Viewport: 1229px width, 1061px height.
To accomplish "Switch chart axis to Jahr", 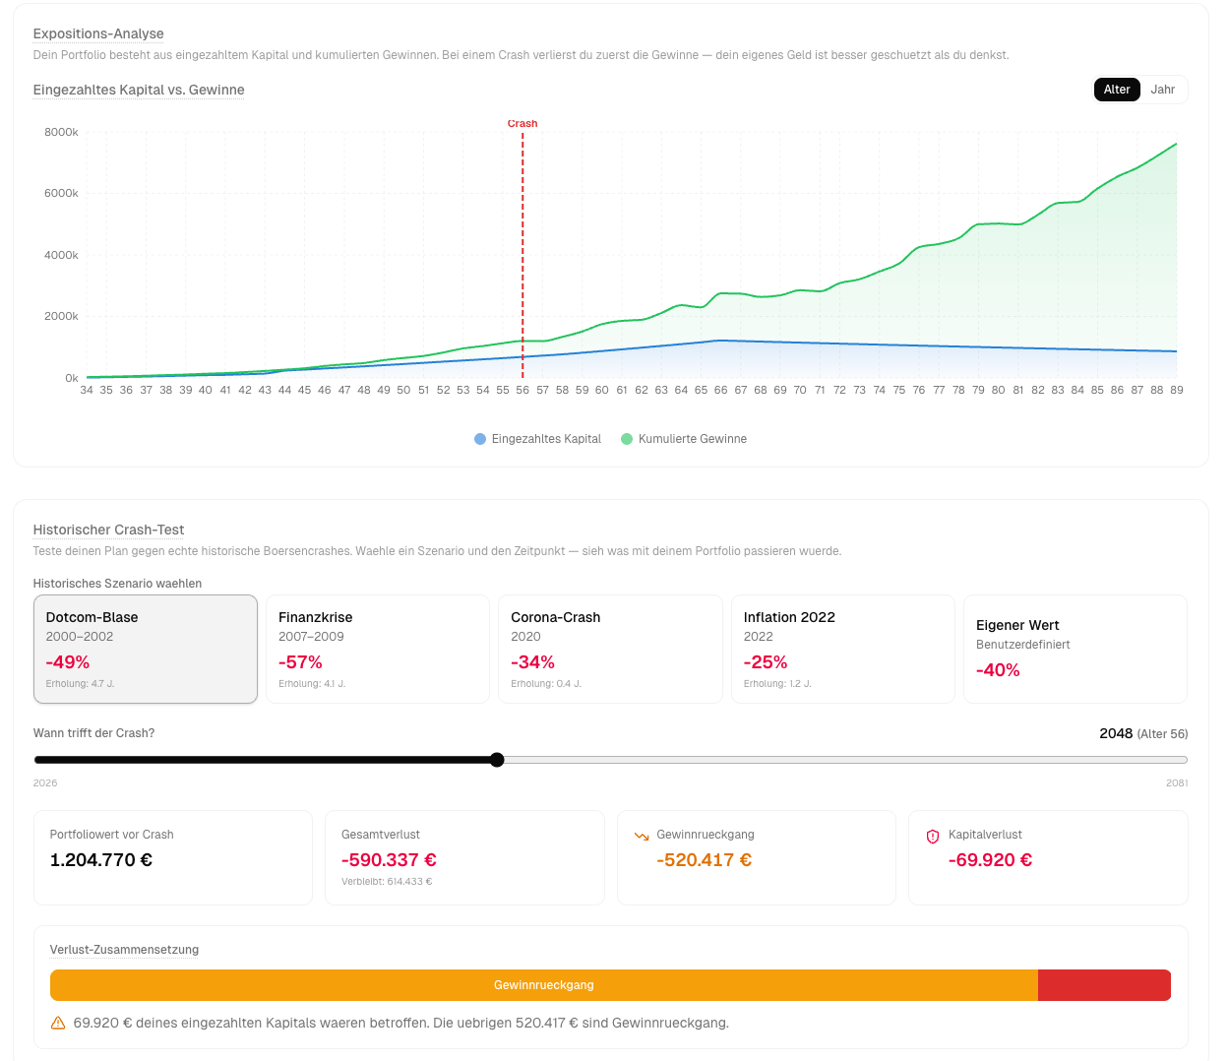I will pyautogui.click(x=1162, y=90).
